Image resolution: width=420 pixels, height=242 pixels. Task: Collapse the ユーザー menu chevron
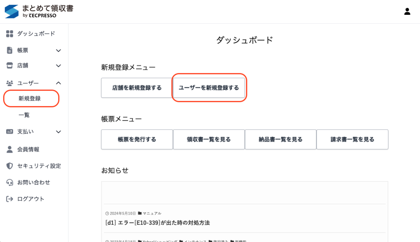[59, 83]
